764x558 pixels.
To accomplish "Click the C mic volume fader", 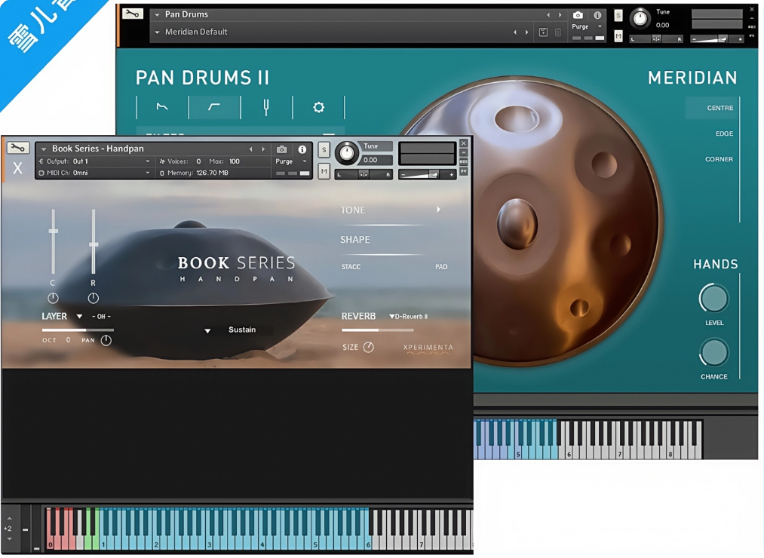I will (53, 231).
